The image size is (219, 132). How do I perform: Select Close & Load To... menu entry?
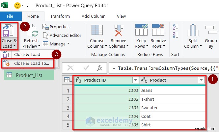point(28,64)
